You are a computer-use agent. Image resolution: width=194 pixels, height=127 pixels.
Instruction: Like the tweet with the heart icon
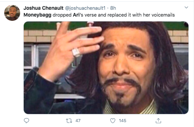tap(113, 121)
